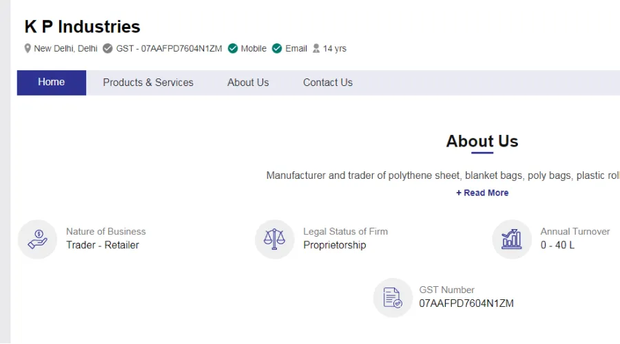
Task: Click the New Delhi, Delhi location text
Action: click(65, 49)
